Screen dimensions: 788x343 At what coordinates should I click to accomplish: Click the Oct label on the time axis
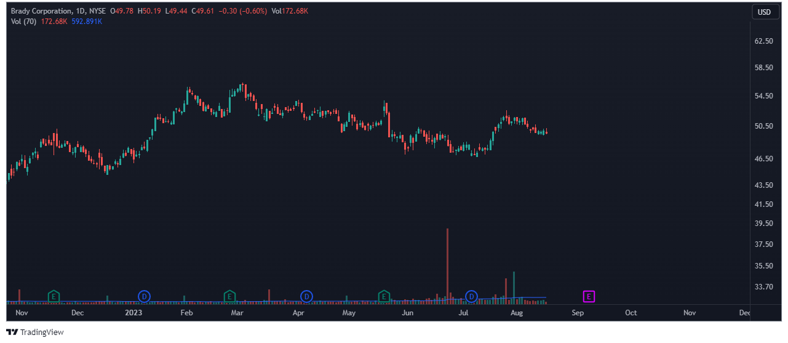631,313
